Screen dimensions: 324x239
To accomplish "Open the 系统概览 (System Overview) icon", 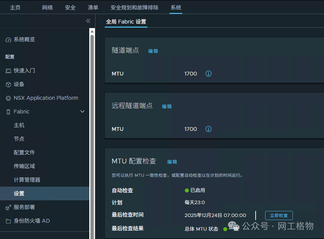I will pos(8,39).
